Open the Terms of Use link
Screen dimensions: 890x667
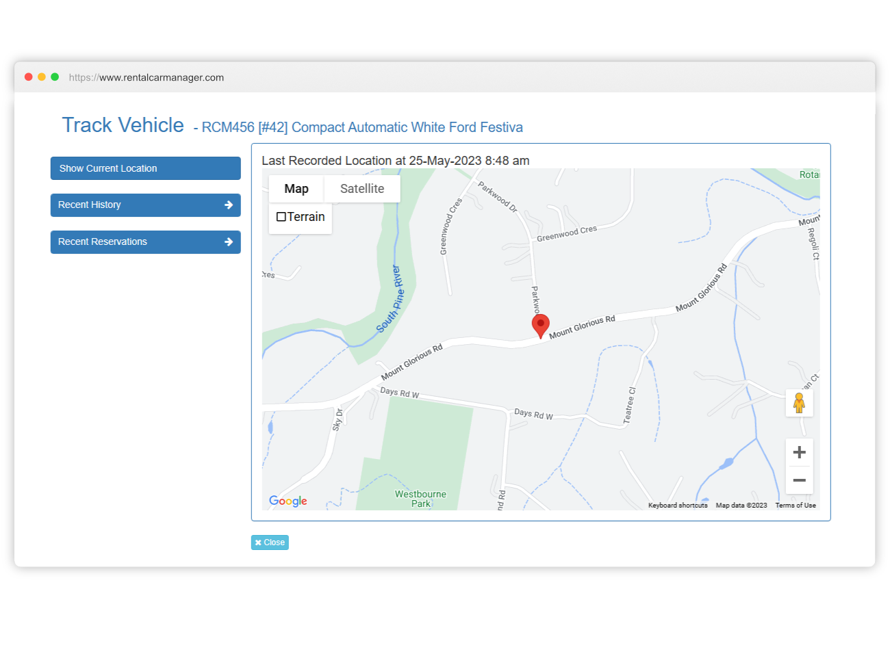[x=796, y=506]
